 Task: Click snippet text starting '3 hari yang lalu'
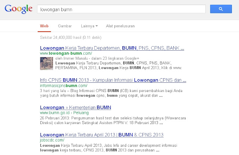click(x=111, y=93)
